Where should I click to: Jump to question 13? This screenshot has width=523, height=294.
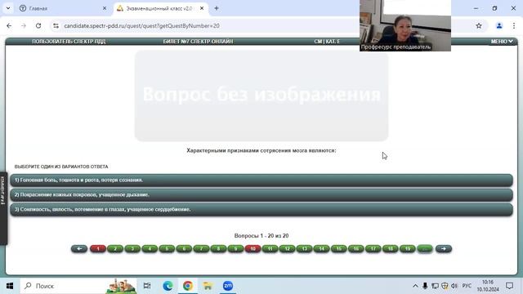(x=305, y=248)
